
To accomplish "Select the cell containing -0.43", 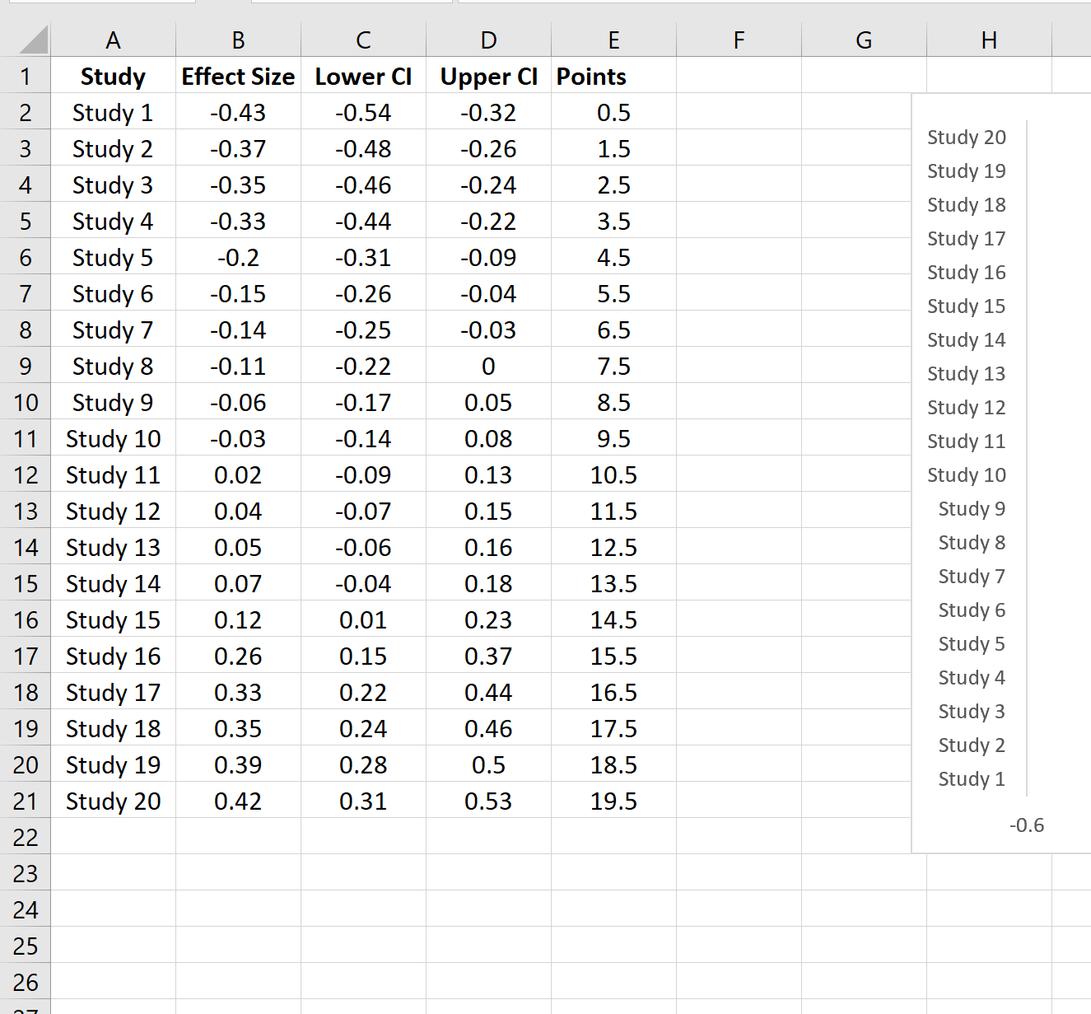I will point(238,112).
